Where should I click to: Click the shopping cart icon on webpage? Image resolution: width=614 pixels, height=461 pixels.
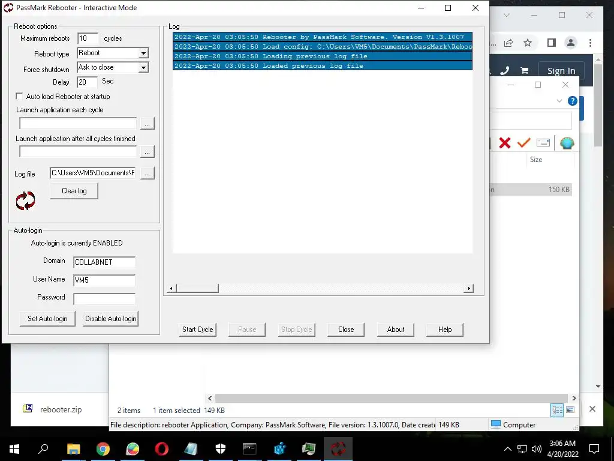(x=524, y=71)
